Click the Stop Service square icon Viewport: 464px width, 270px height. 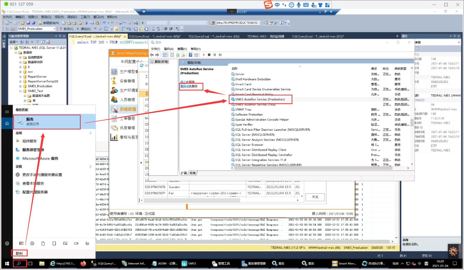[x=209, y=55]
